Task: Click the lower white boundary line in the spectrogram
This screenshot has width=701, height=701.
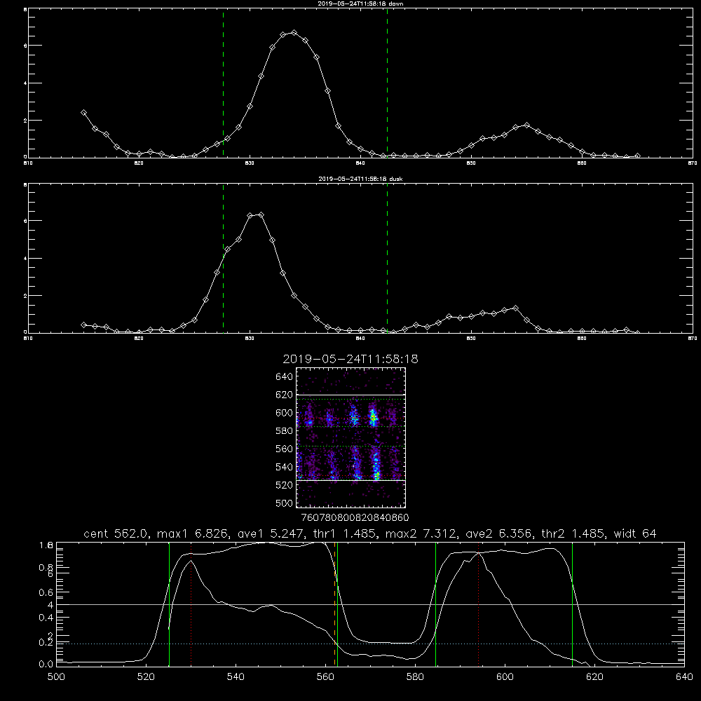Action: point(351,481)
